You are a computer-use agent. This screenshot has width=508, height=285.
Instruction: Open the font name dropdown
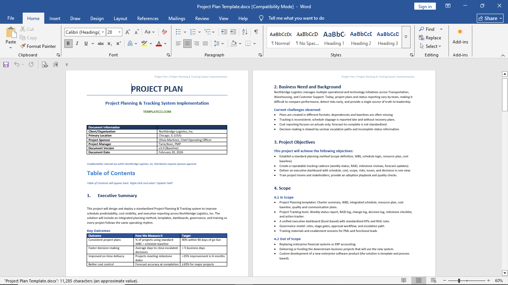[103, 32]
